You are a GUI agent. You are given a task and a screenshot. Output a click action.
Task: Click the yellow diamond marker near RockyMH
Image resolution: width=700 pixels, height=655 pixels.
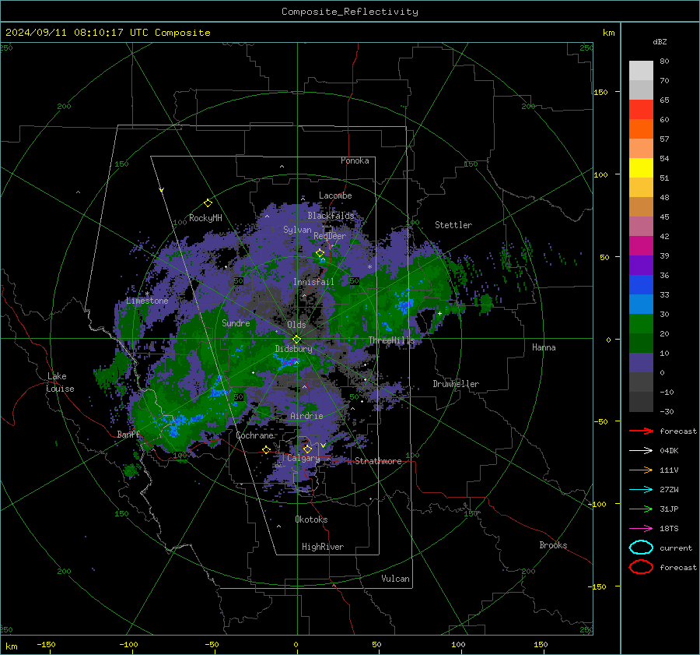point(208,203)
